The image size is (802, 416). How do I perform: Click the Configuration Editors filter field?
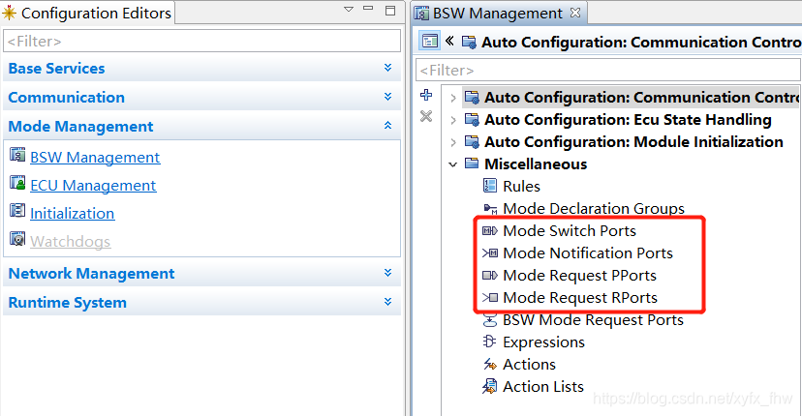[202, 41]
